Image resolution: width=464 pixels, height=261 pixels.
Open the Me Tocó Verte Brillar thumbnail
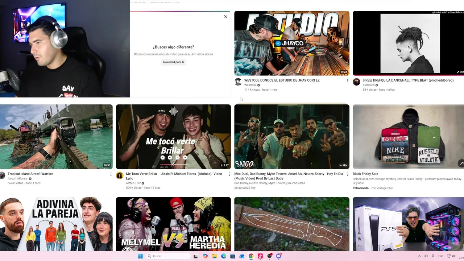[173, 137]
